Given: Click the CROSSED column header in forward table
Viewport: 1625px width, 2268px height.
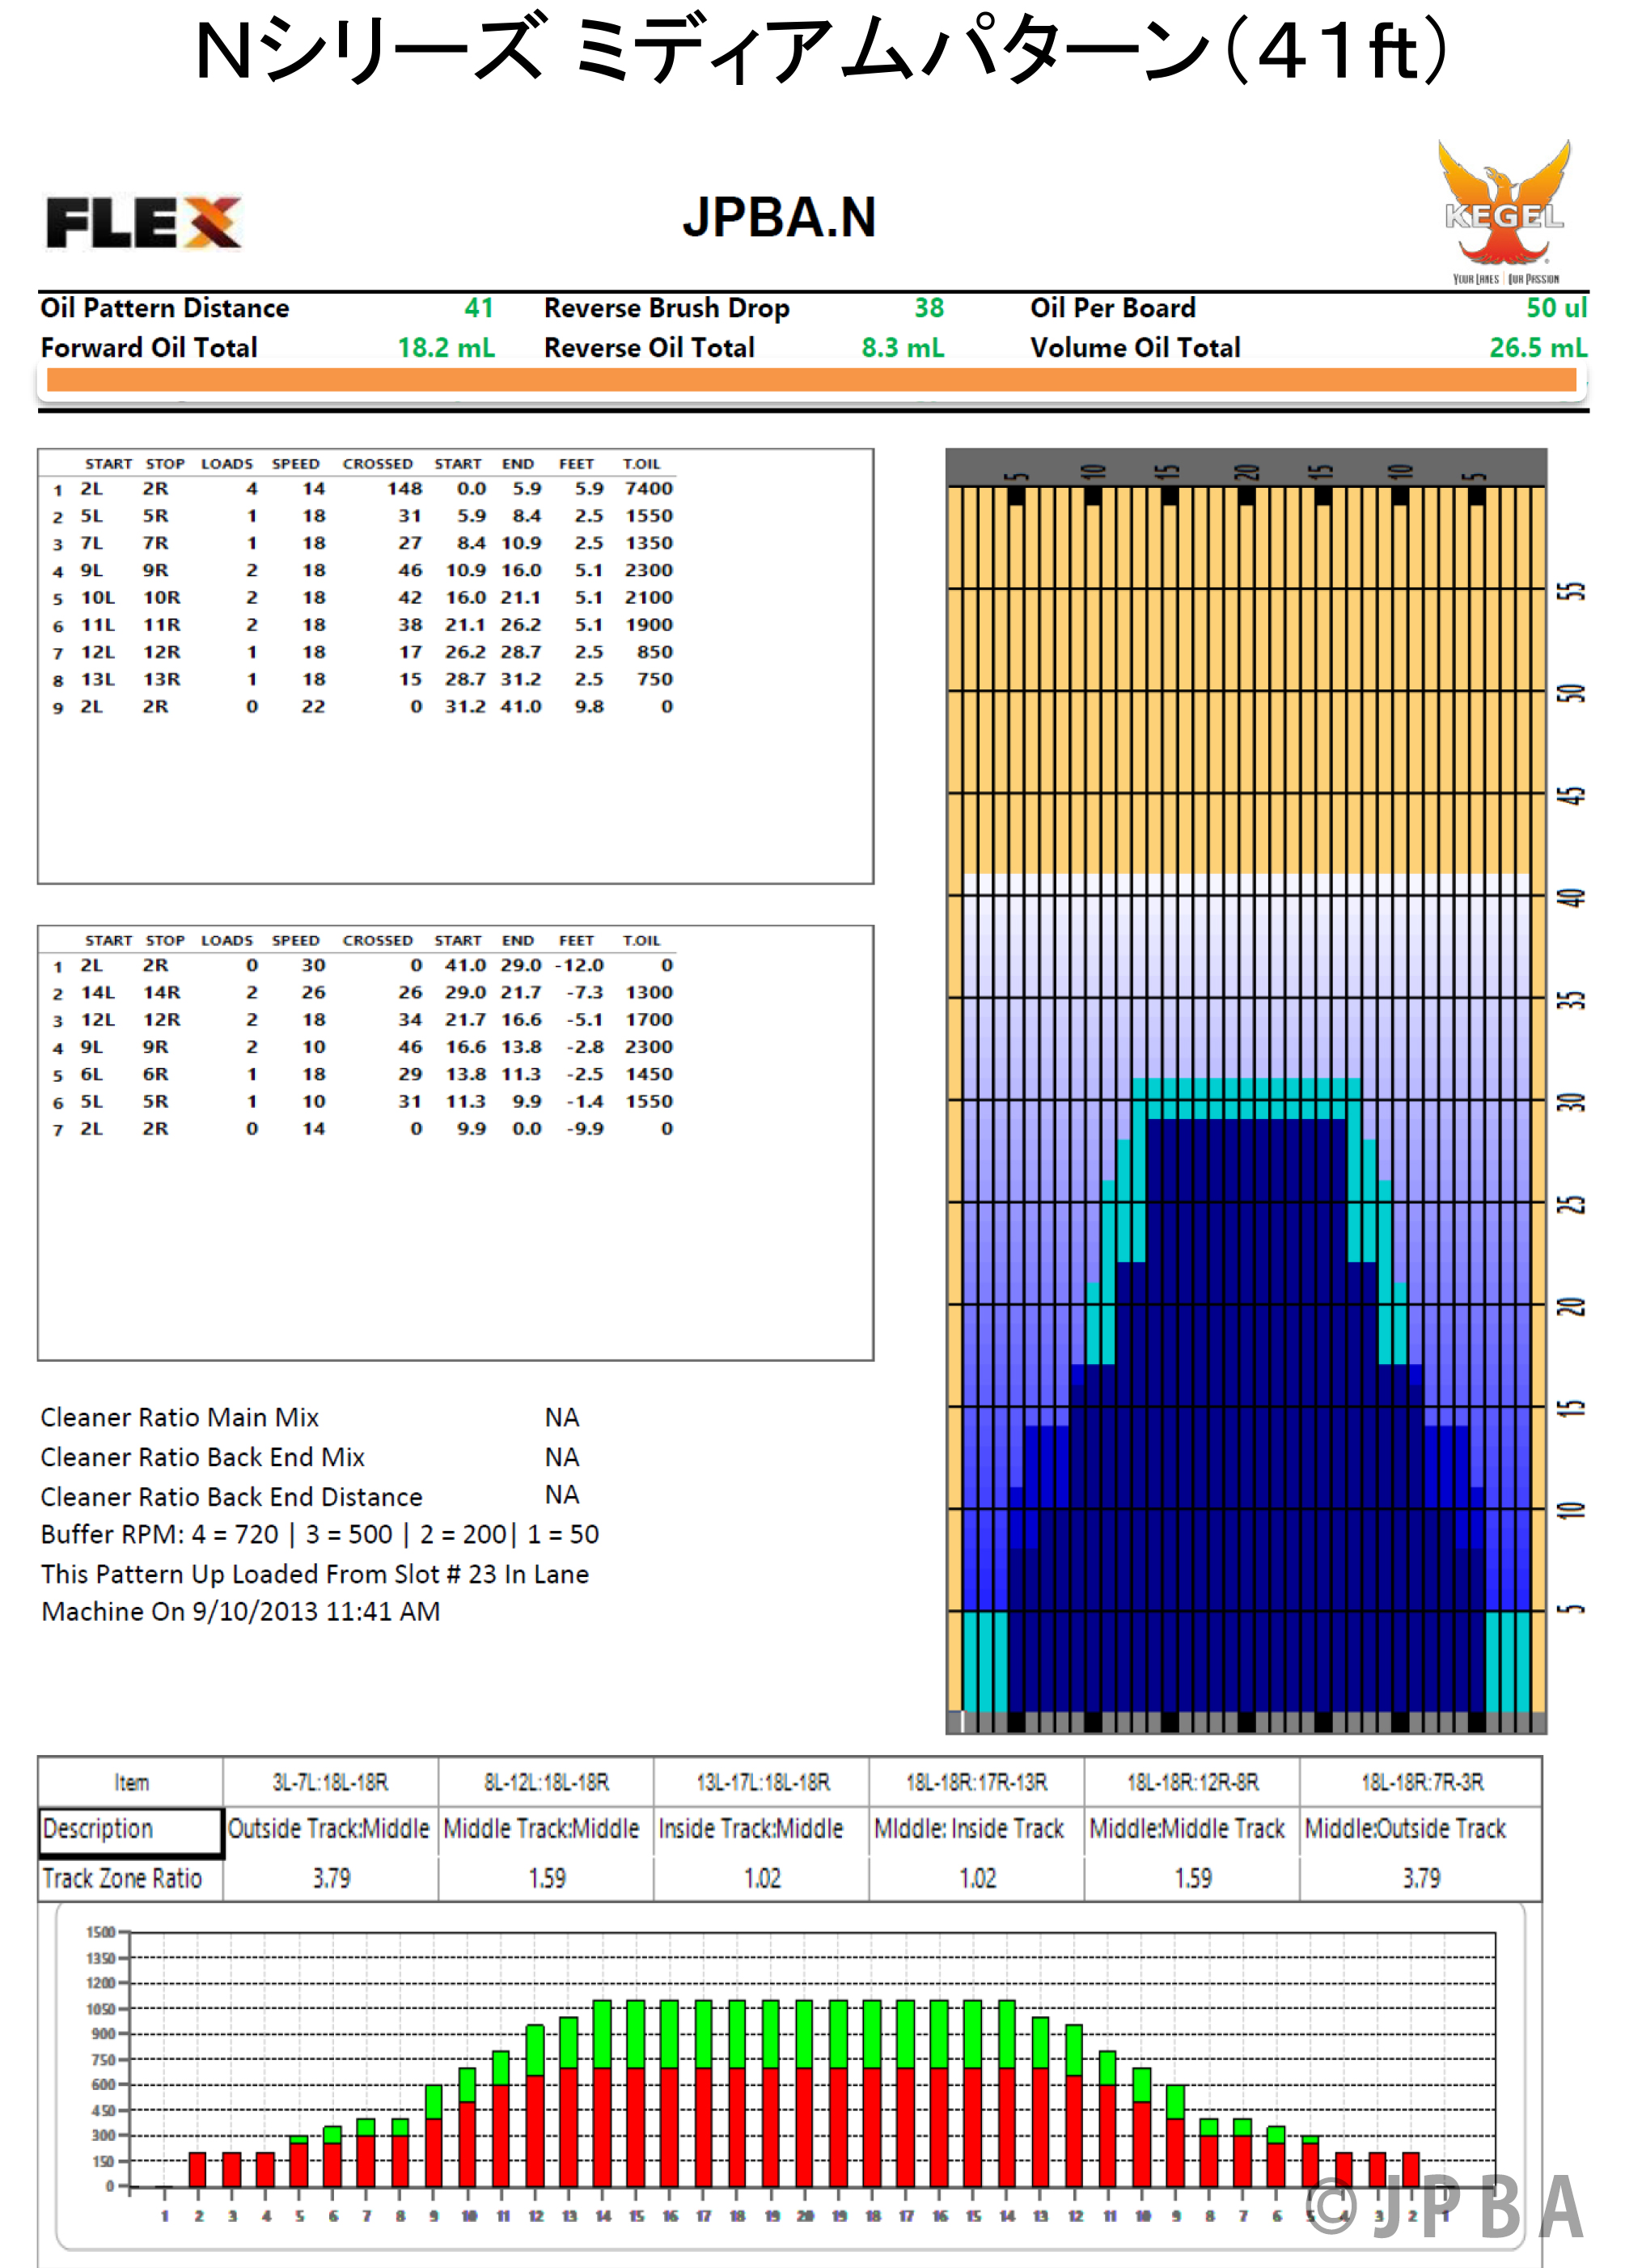Looking at the screenshot, I should point(377,464).
